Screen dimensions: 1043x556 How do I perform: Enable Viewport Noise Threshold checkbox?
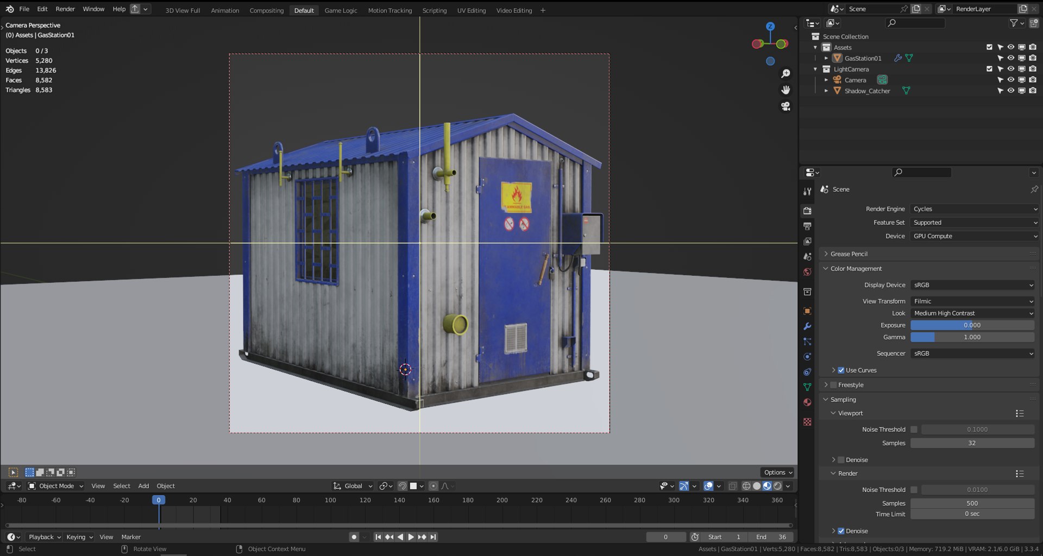[914, 429]
